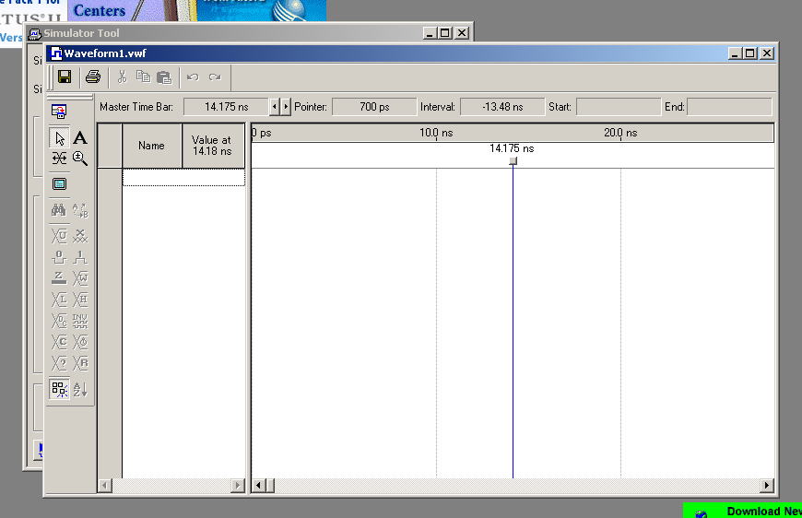The width and height of the screenshot is (802, 518).
Task: Paste using the clipboard icon
Action: pyautogui.click(x=164, y=77)
